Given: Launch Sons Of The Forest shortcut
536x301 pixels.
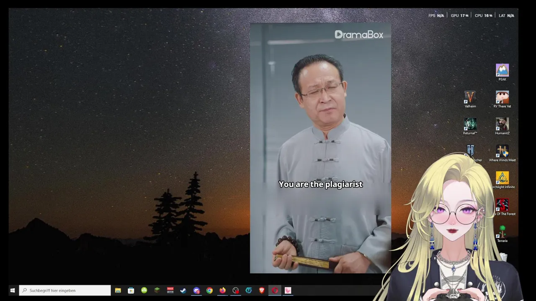Looking at the screenshot, I should click(x=502, y=207).
